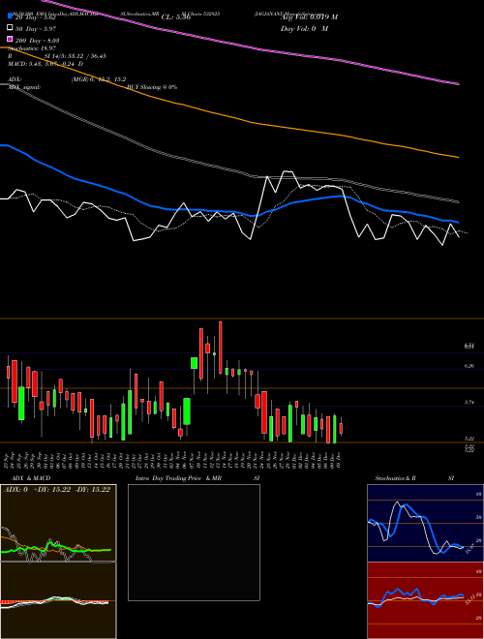Click the 'ADX & MACD' panel title

click(x=31, y=478)
